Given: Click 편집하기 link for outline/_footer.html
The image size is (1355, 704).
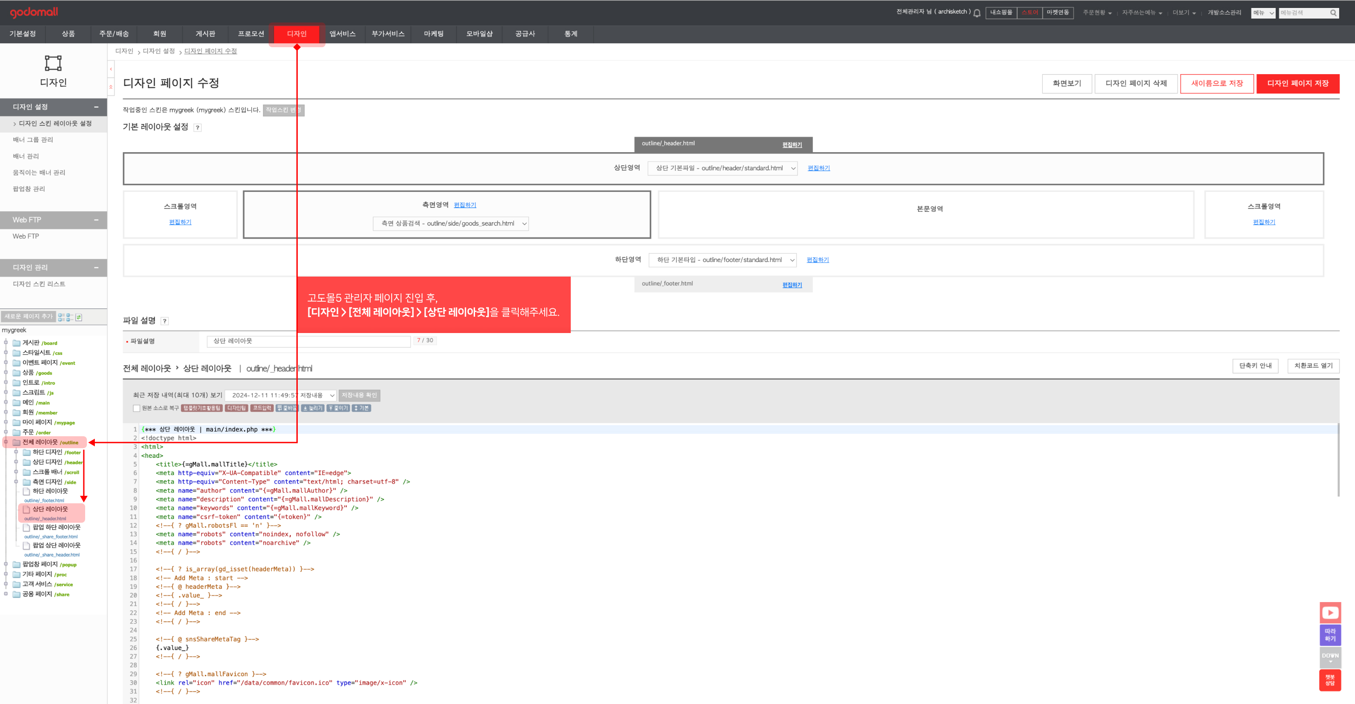Looking at the screenshot, I should (x=792, y=285).
